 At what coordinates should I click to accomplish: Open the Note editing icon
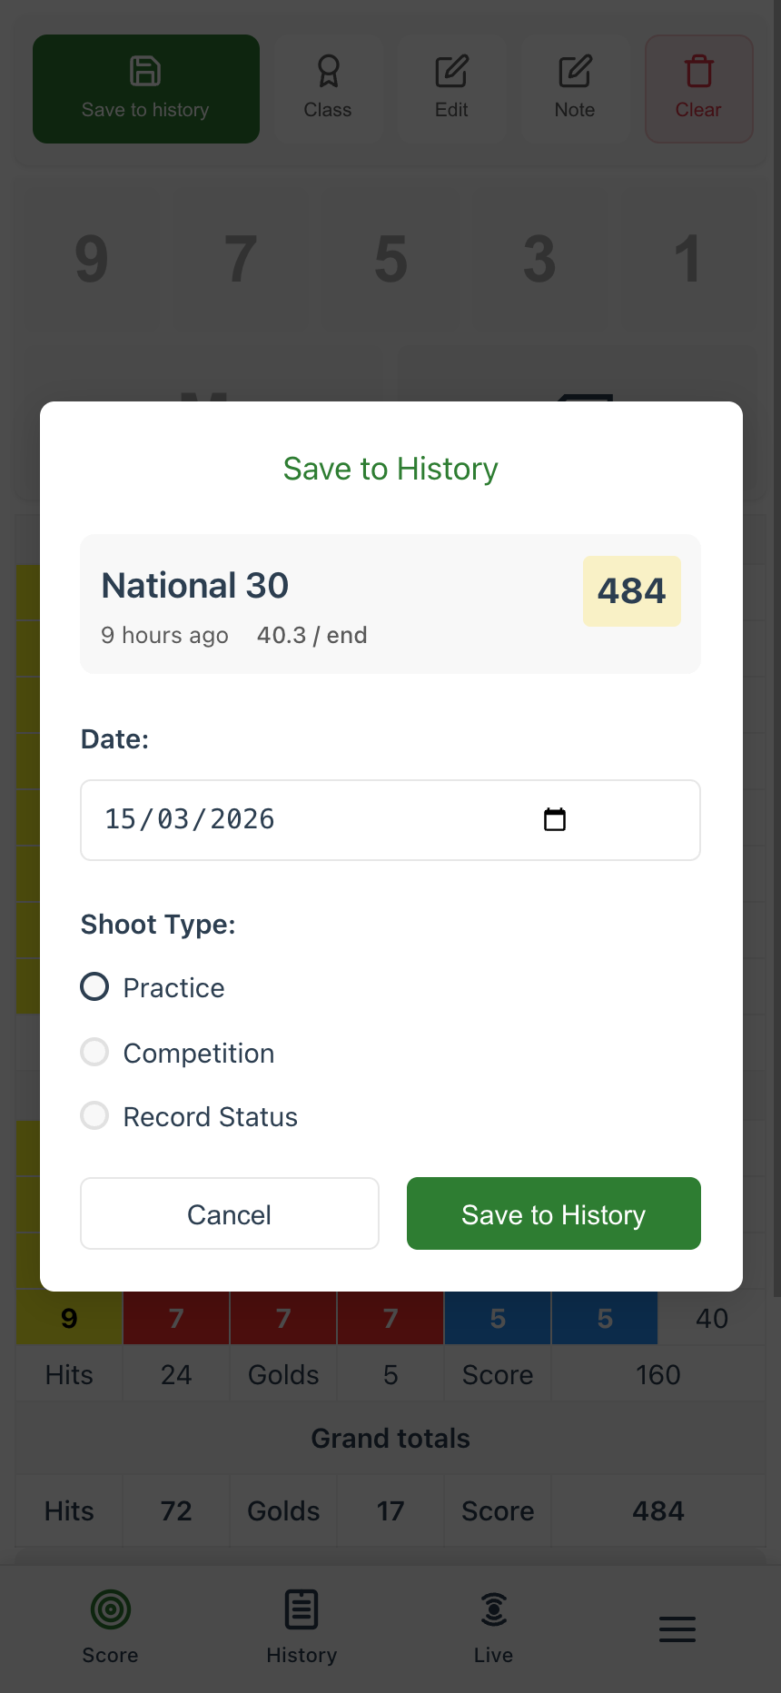pyautogui.click(x=575, y=69)
